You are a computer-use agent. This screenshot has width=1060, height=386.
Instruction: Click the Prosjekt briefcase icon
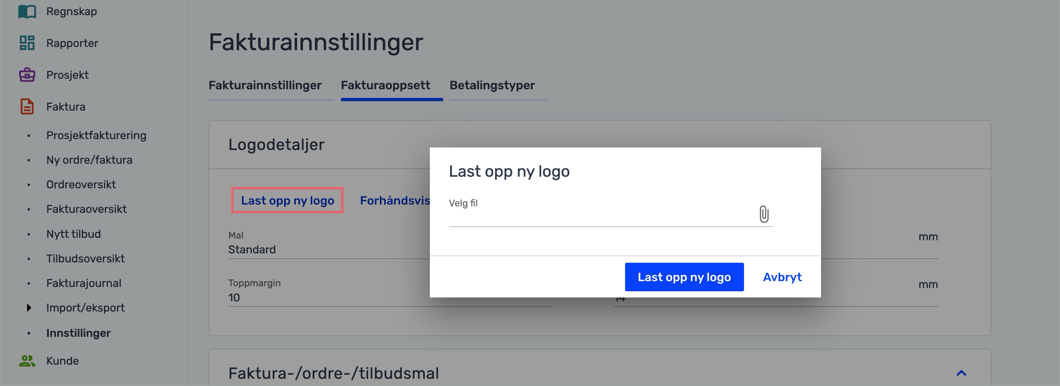(x=27, y=75)
